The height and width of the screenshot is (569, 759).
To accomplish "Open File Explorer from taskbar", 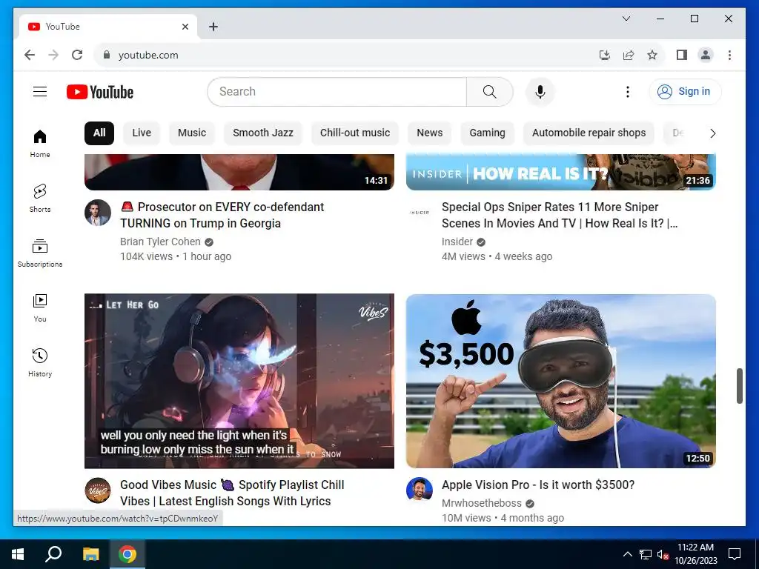I will point(90,554).
